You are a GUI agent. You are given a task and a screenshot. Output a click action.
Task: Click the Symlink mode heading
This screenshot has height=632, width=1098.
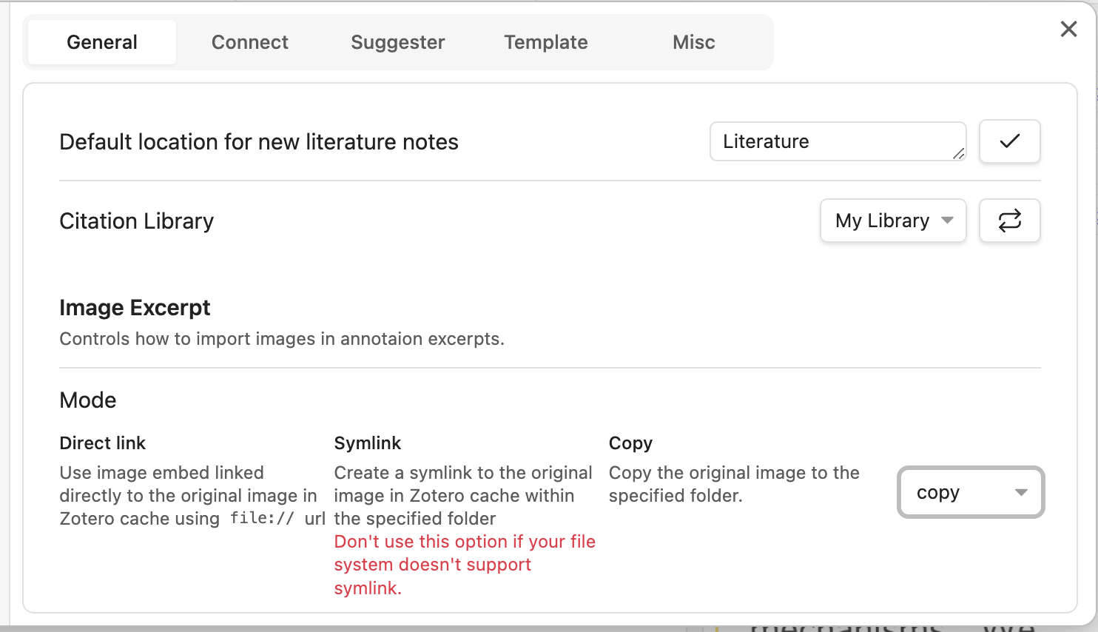(x=367, y=443)
